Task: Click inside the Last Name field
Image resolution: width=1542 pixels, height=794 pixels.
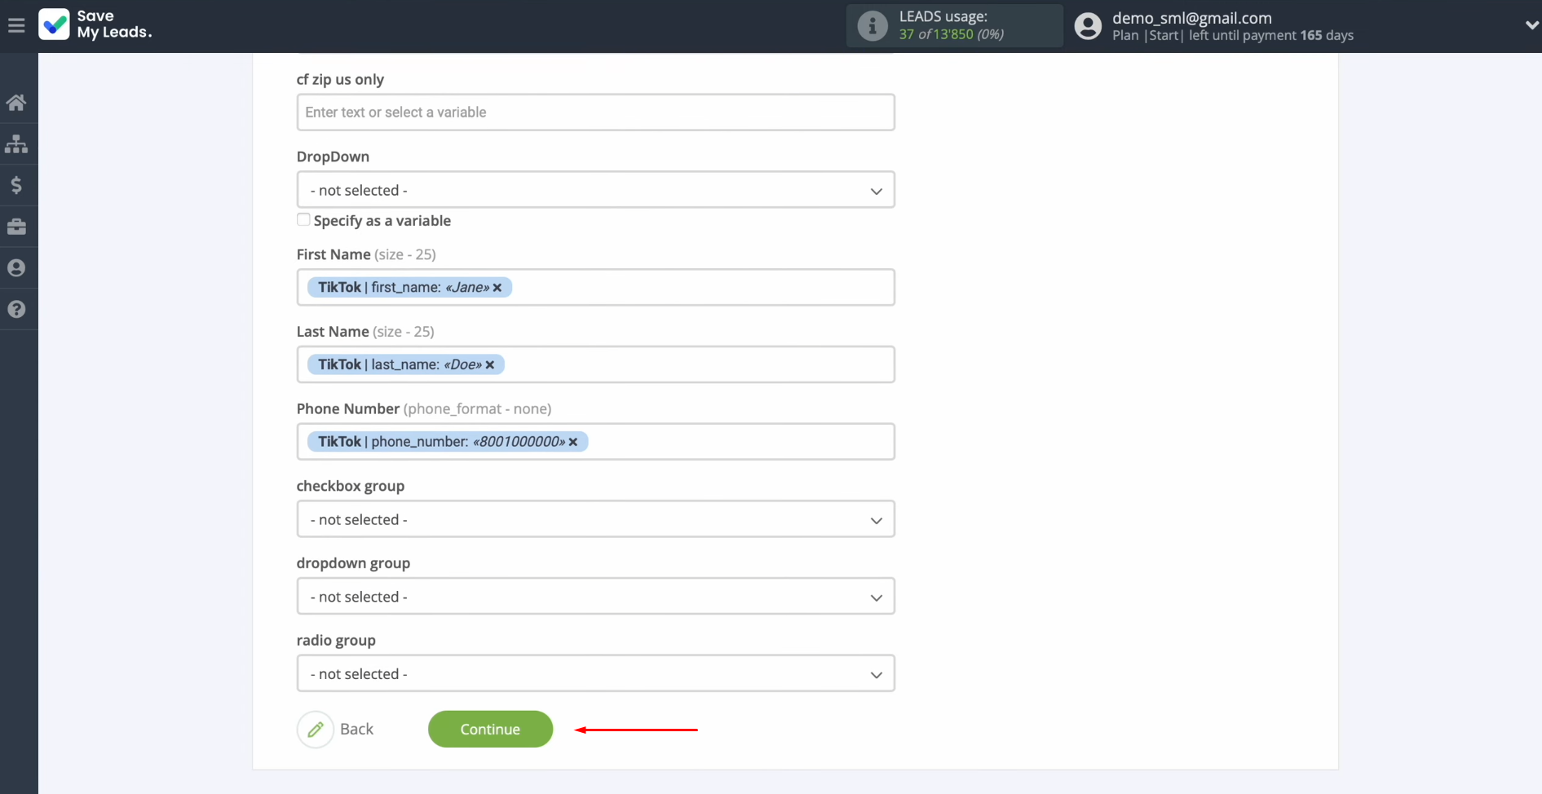Action: (595, 365)
